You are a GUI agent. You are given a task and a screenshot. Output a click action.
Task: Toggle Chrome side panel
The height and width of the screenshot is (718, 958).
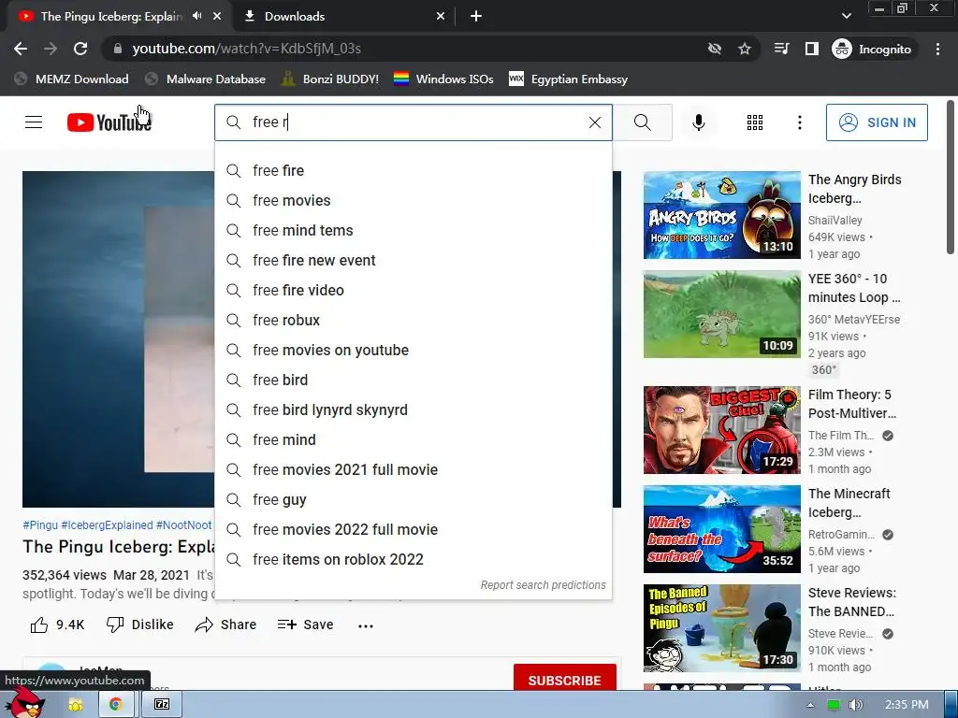click(x=811, y=49)
